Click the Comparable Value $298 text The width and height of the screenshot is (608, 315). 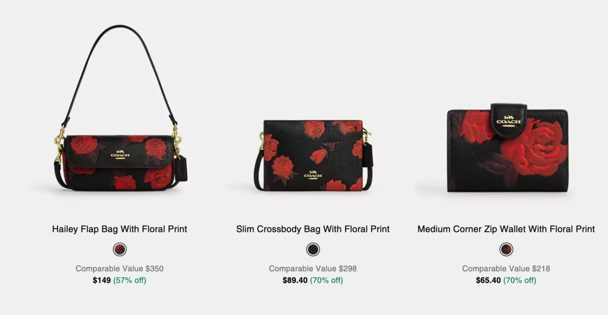[x=313, y=268]
